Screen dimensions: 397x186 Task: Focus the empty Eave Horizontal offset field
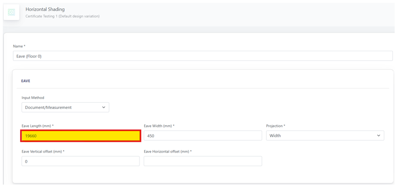(x=203, y=161)
